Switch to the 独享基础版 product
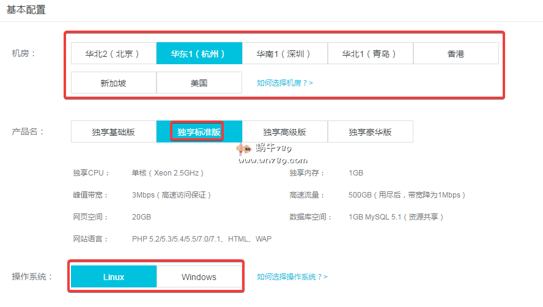The image size is (543, 307). 114,131
